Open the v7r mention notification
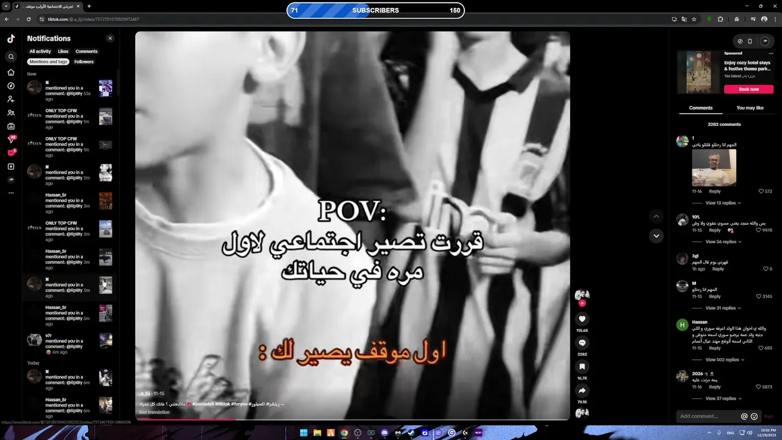This screenshot has width=782, height=440. coord(70,344)
